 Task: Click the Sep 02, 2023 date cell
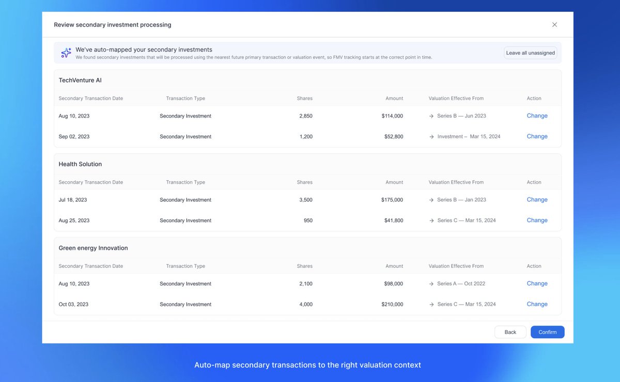(x=74, y=137)
